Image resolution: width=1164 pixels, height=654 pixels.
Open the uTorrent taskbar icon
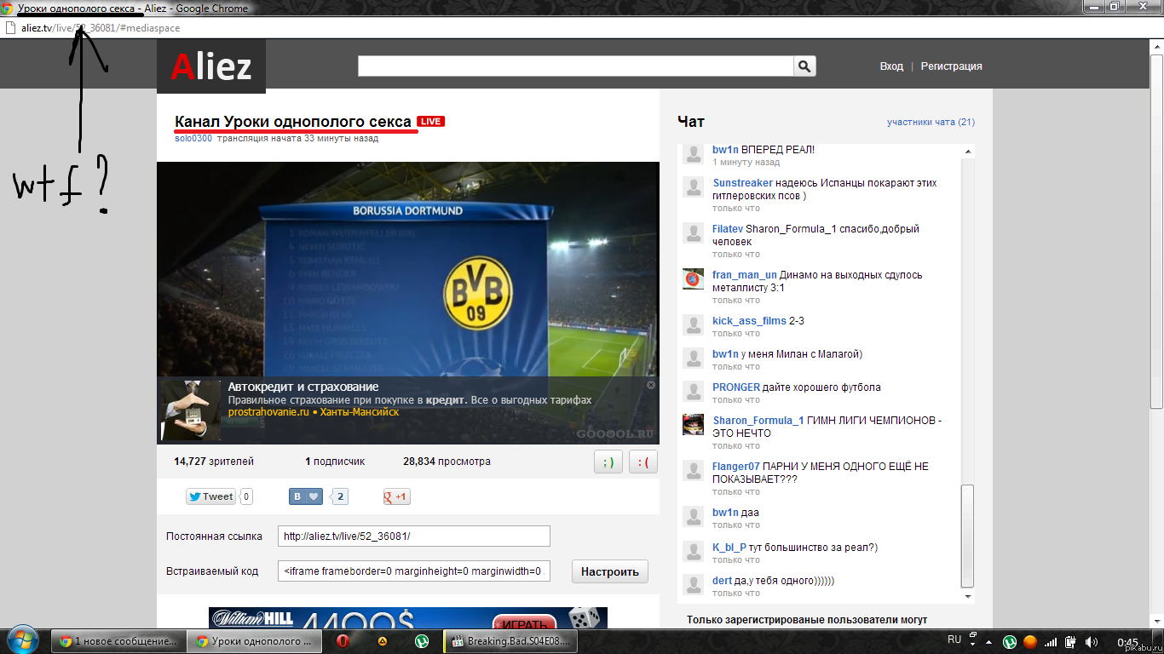(x=422, y=641)
